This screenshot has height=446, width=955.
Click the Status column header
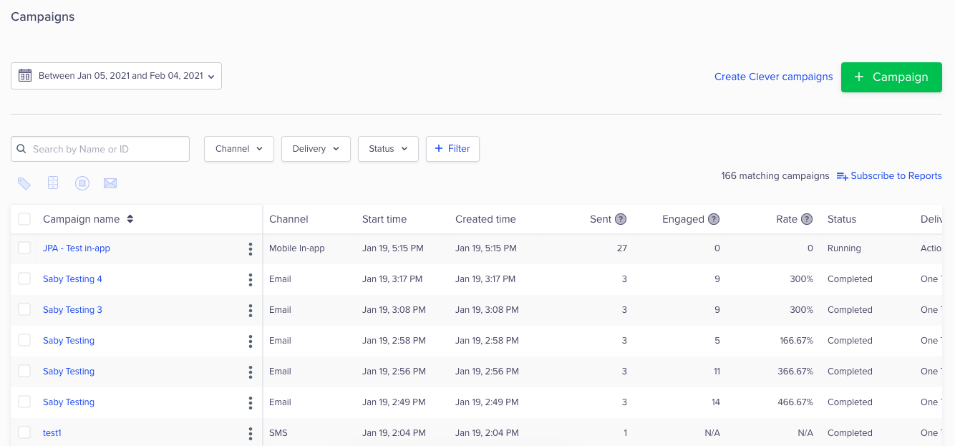(x=842, y=219)
